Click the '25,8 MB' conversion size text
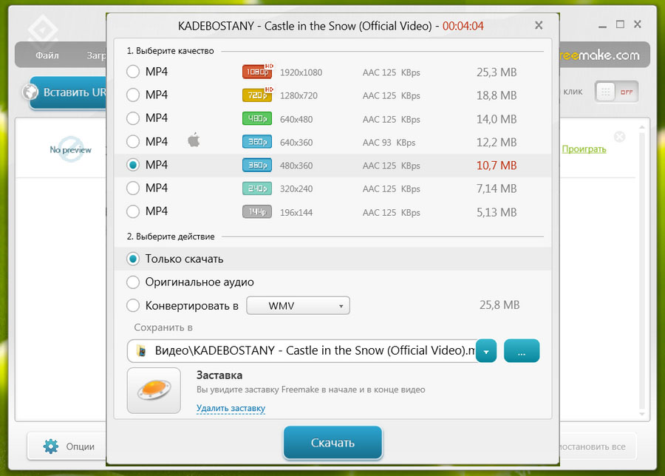Image resolution: width=665 pixels, height=476 pixels. pyautogui.click(x=499, y=305)
